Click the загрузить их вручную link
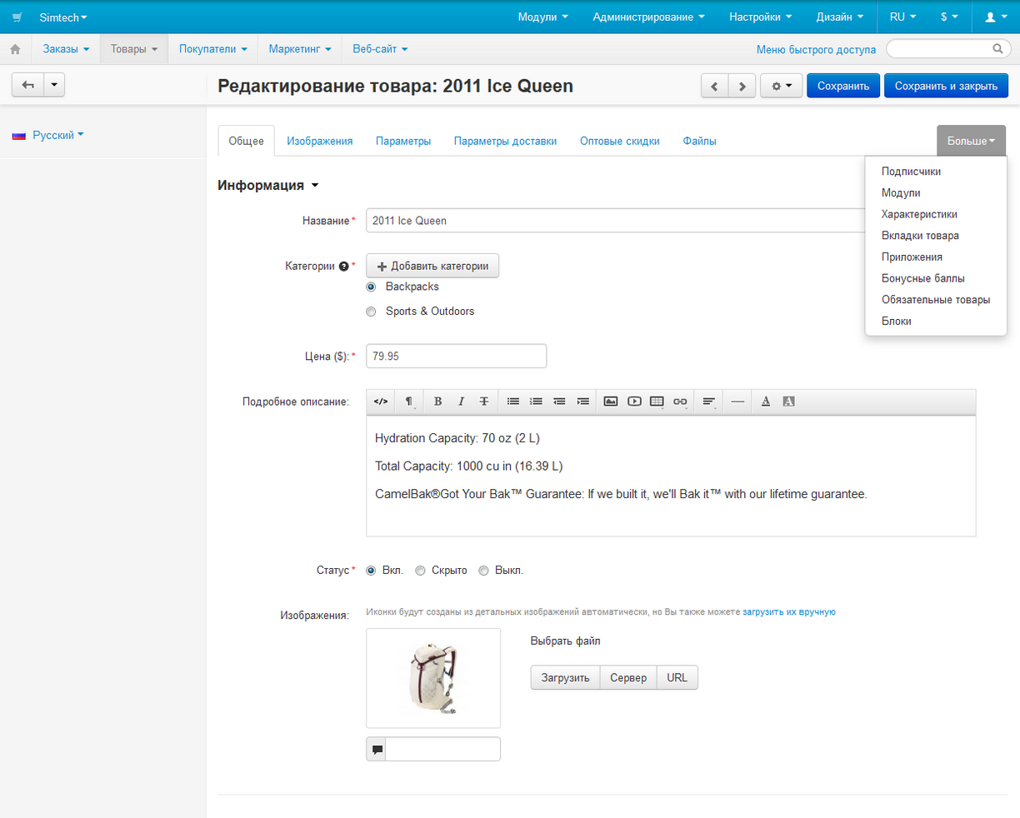Viewport: 1020px width, 818px height. [x=788, y=611]
